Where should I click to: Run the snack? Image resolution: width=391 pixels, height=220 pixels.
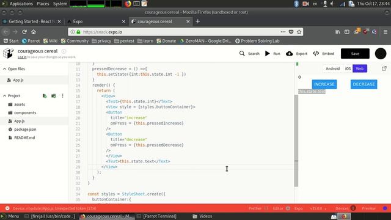click(x=272, y=54)
